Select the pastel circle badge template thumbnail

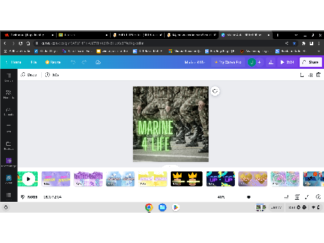tap(285, 179)
